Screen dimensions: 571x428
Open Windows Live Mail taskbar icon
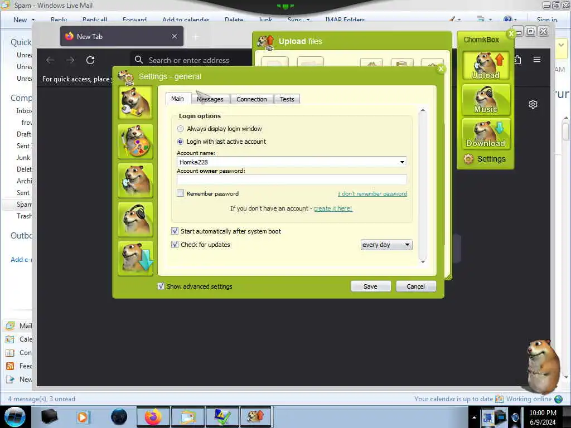coord(187,417)
